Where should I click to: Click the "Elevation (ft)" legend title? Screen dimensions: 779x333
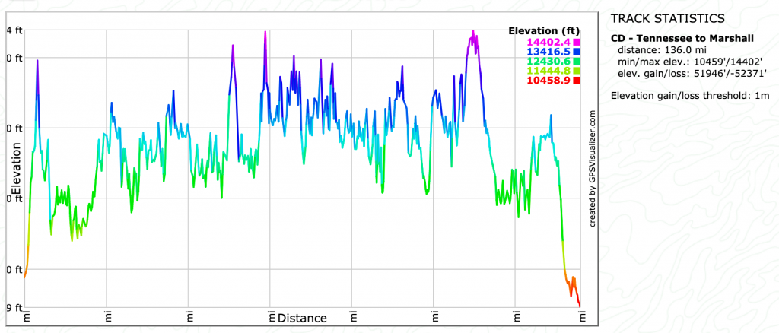tap(544, 31)
